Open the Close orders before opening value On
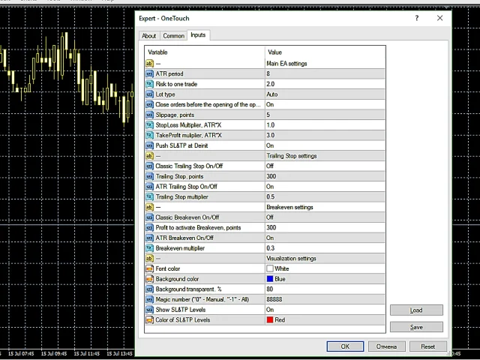 tap(325, 104)
